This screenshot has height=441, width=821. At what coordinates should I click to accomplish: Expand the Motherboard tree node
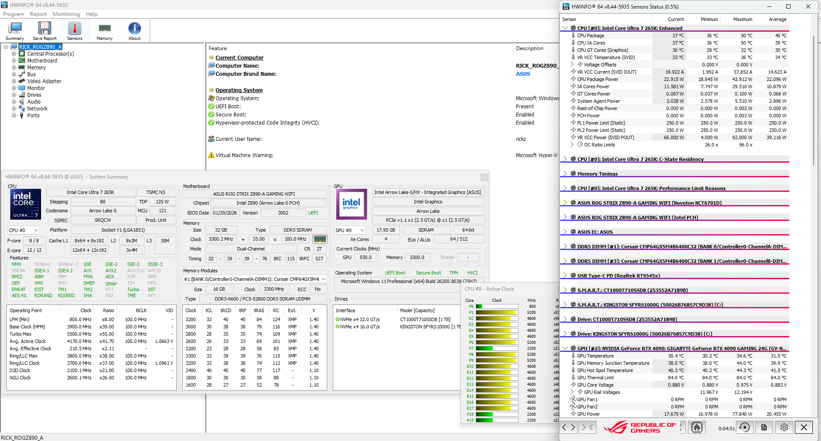pyautogui.click(x=14, y=61)
